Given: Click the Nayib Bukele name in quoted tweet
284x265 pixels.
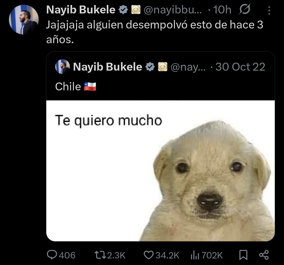Looking at the screenshot, I should 108,67.
